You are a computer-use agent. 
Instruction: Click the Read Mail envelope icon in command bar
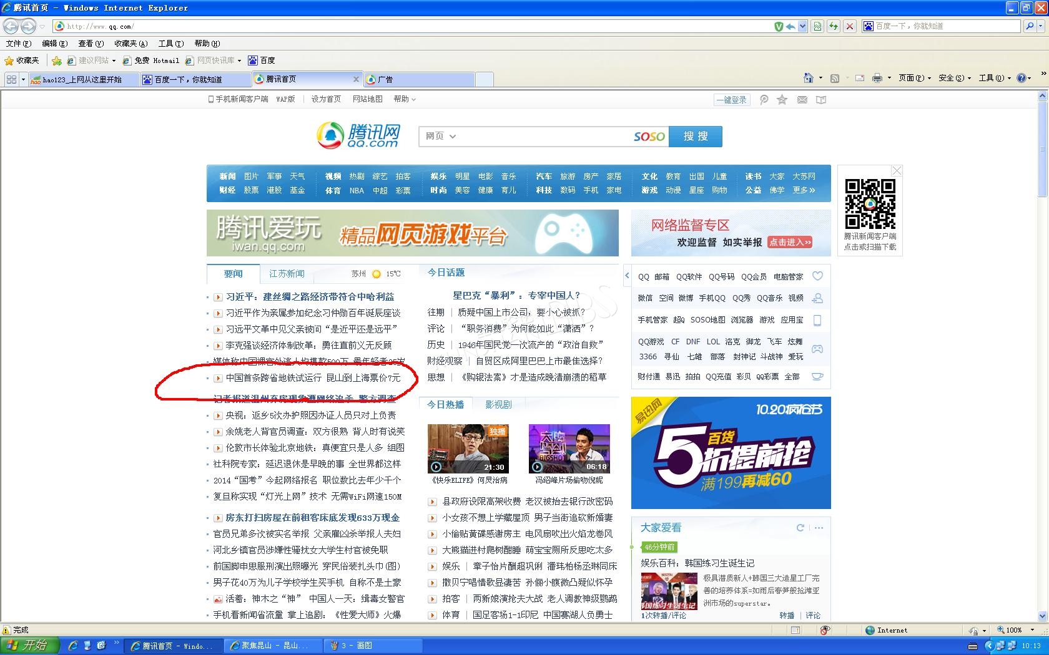(860, 78)
